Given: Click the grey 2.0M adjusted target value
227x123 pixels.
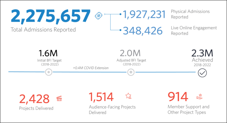Looking at the screenshot, I should pyautogui.click(x=130, y=53).
